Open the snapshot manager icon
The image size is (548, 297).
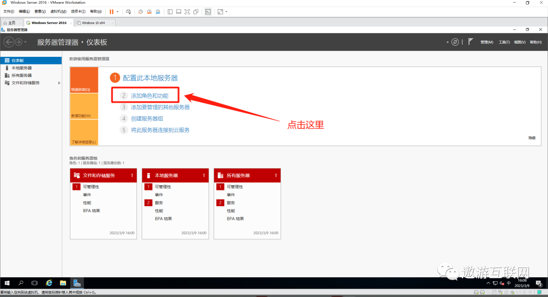pos(158,12)
